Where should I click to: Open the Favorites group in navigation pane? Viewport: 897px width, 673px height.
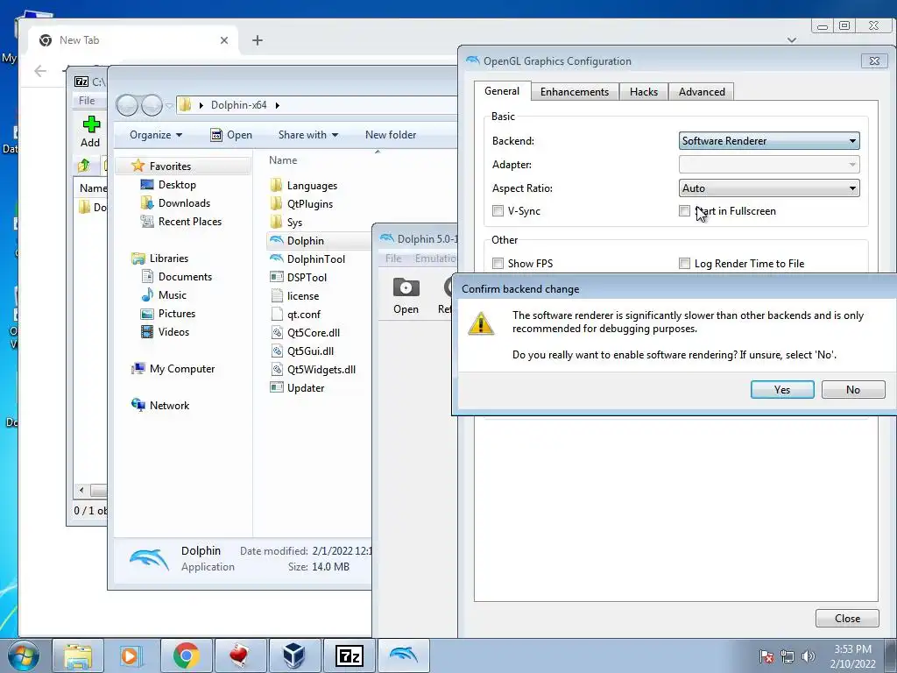point(169,166)
